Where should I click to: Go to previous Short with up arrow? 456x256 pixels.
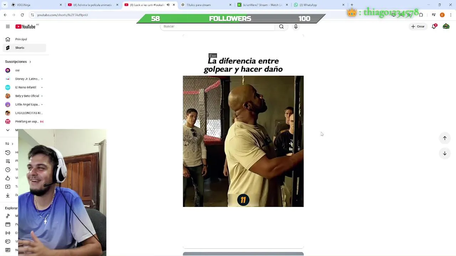click(x=445, y=138)
